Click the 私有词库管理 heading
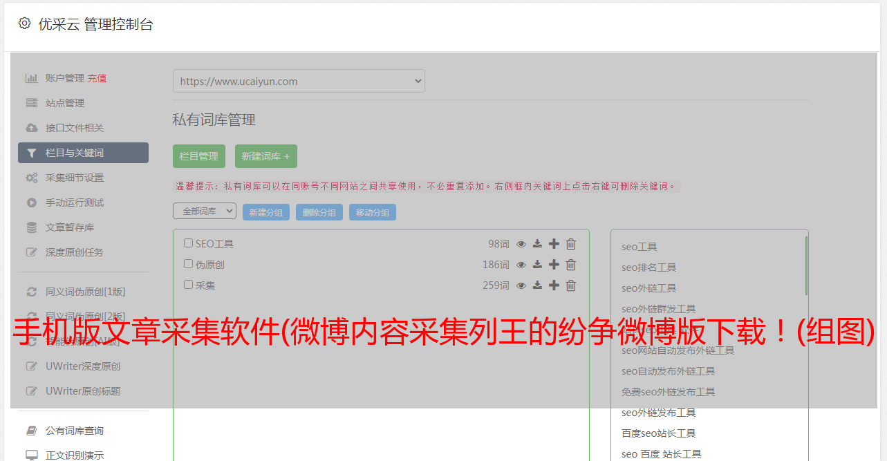This screenshot has height=461, width=887. [214, 120]
